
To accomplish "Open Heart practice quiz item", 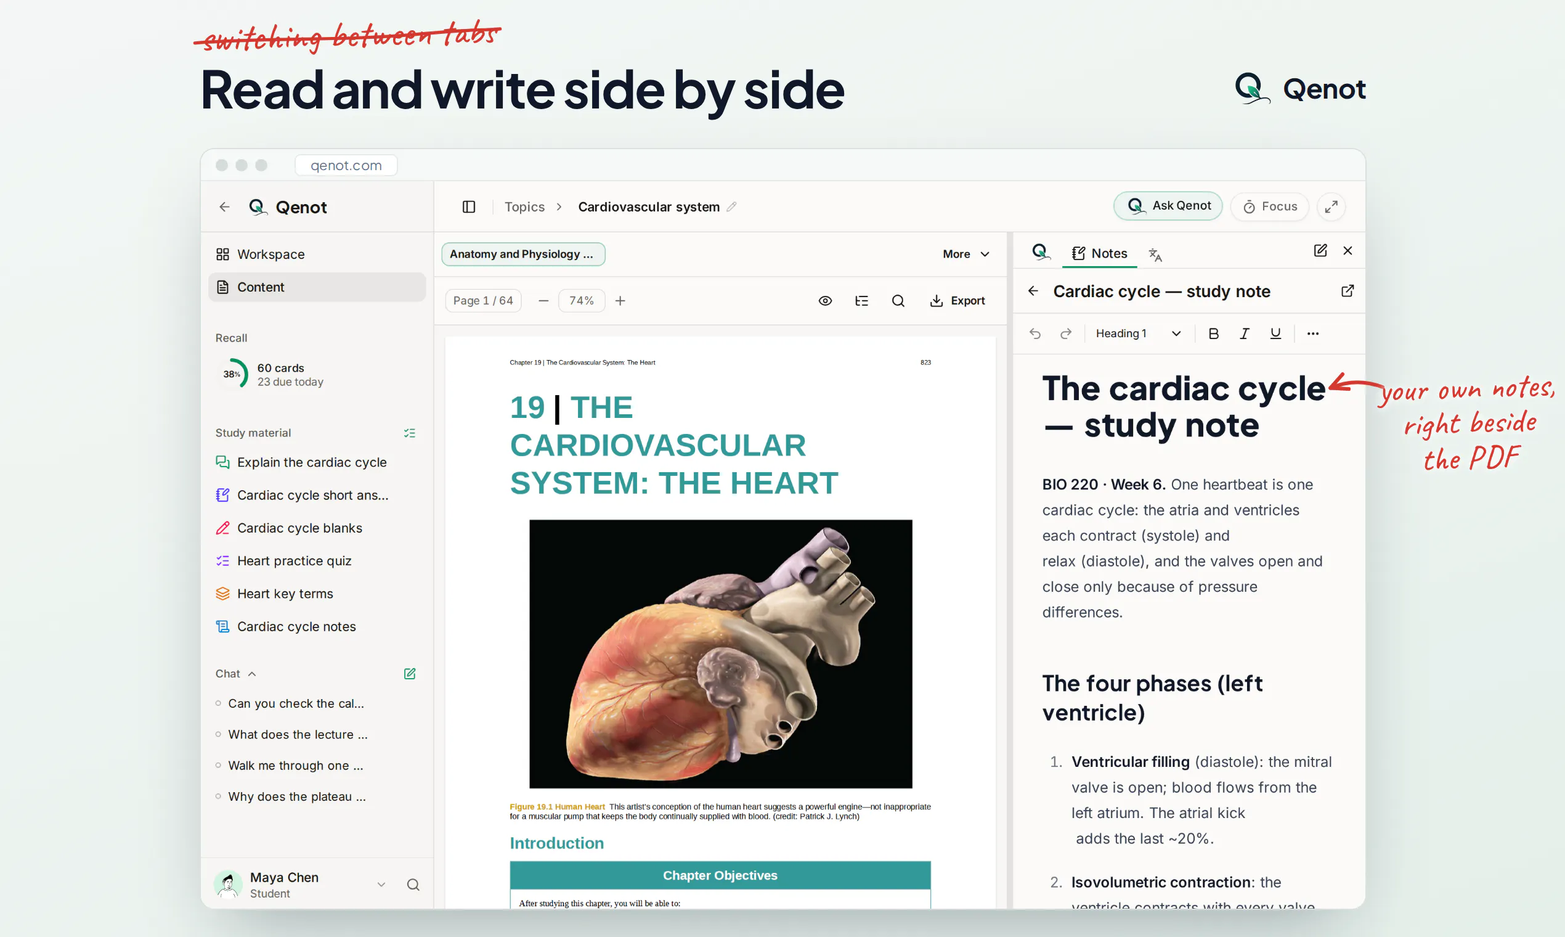I will pos(317,561).
